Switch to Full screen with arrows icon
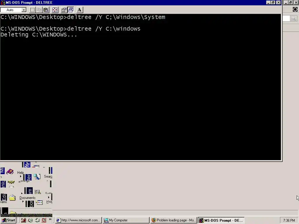The width and height of the screenshot is (299, 224). [55, 10]
